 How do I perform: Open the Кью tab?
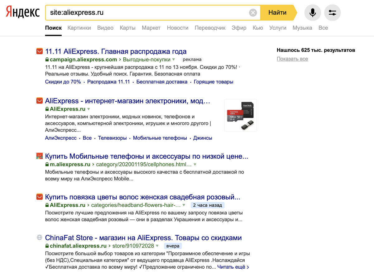[258, 28]
